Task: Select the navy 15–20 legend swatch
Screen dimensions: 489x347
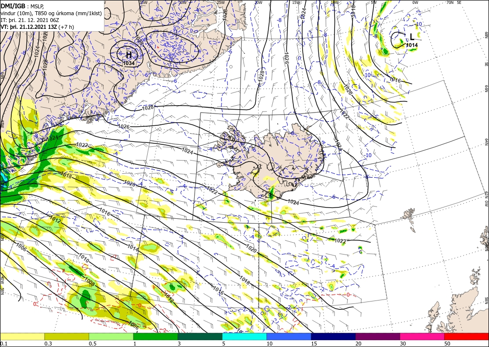Action: (x=333, y=336)
